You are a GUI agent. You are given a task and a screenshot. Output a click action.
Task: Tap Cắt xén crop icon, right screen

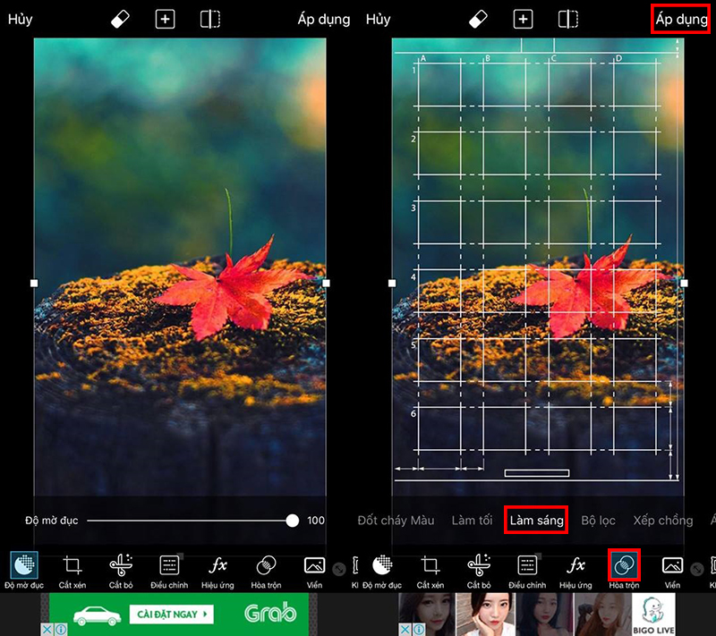coord(430,565)
